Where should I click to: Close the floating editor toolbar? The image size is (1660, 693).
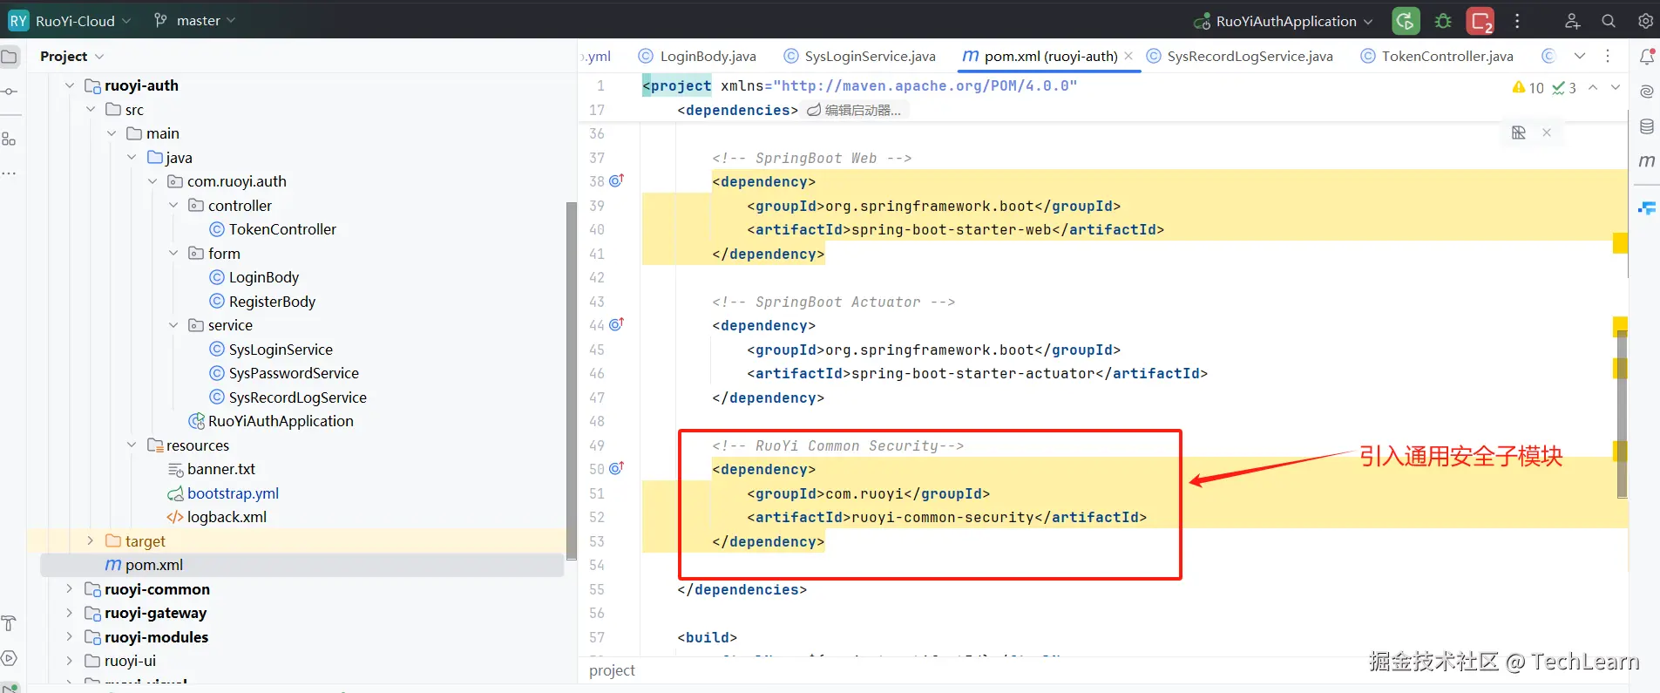(1547, 132)
